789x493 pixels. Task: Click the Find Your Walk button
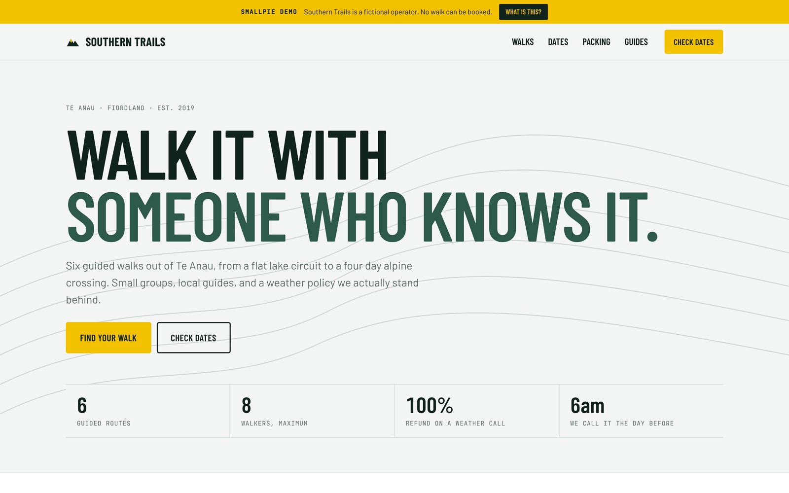(x=108, y=338)
